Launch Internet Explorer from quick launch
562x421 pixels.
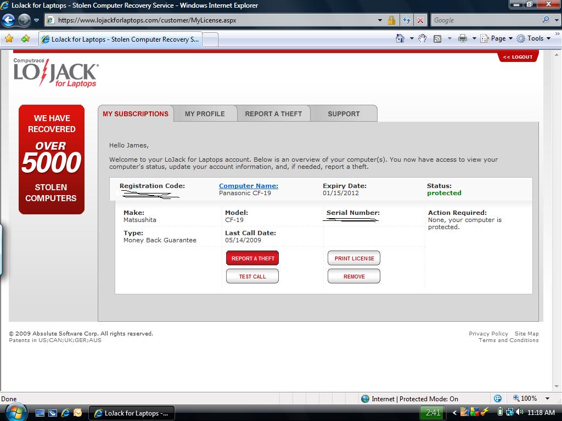pyautogui.click(x=65, y=413)
